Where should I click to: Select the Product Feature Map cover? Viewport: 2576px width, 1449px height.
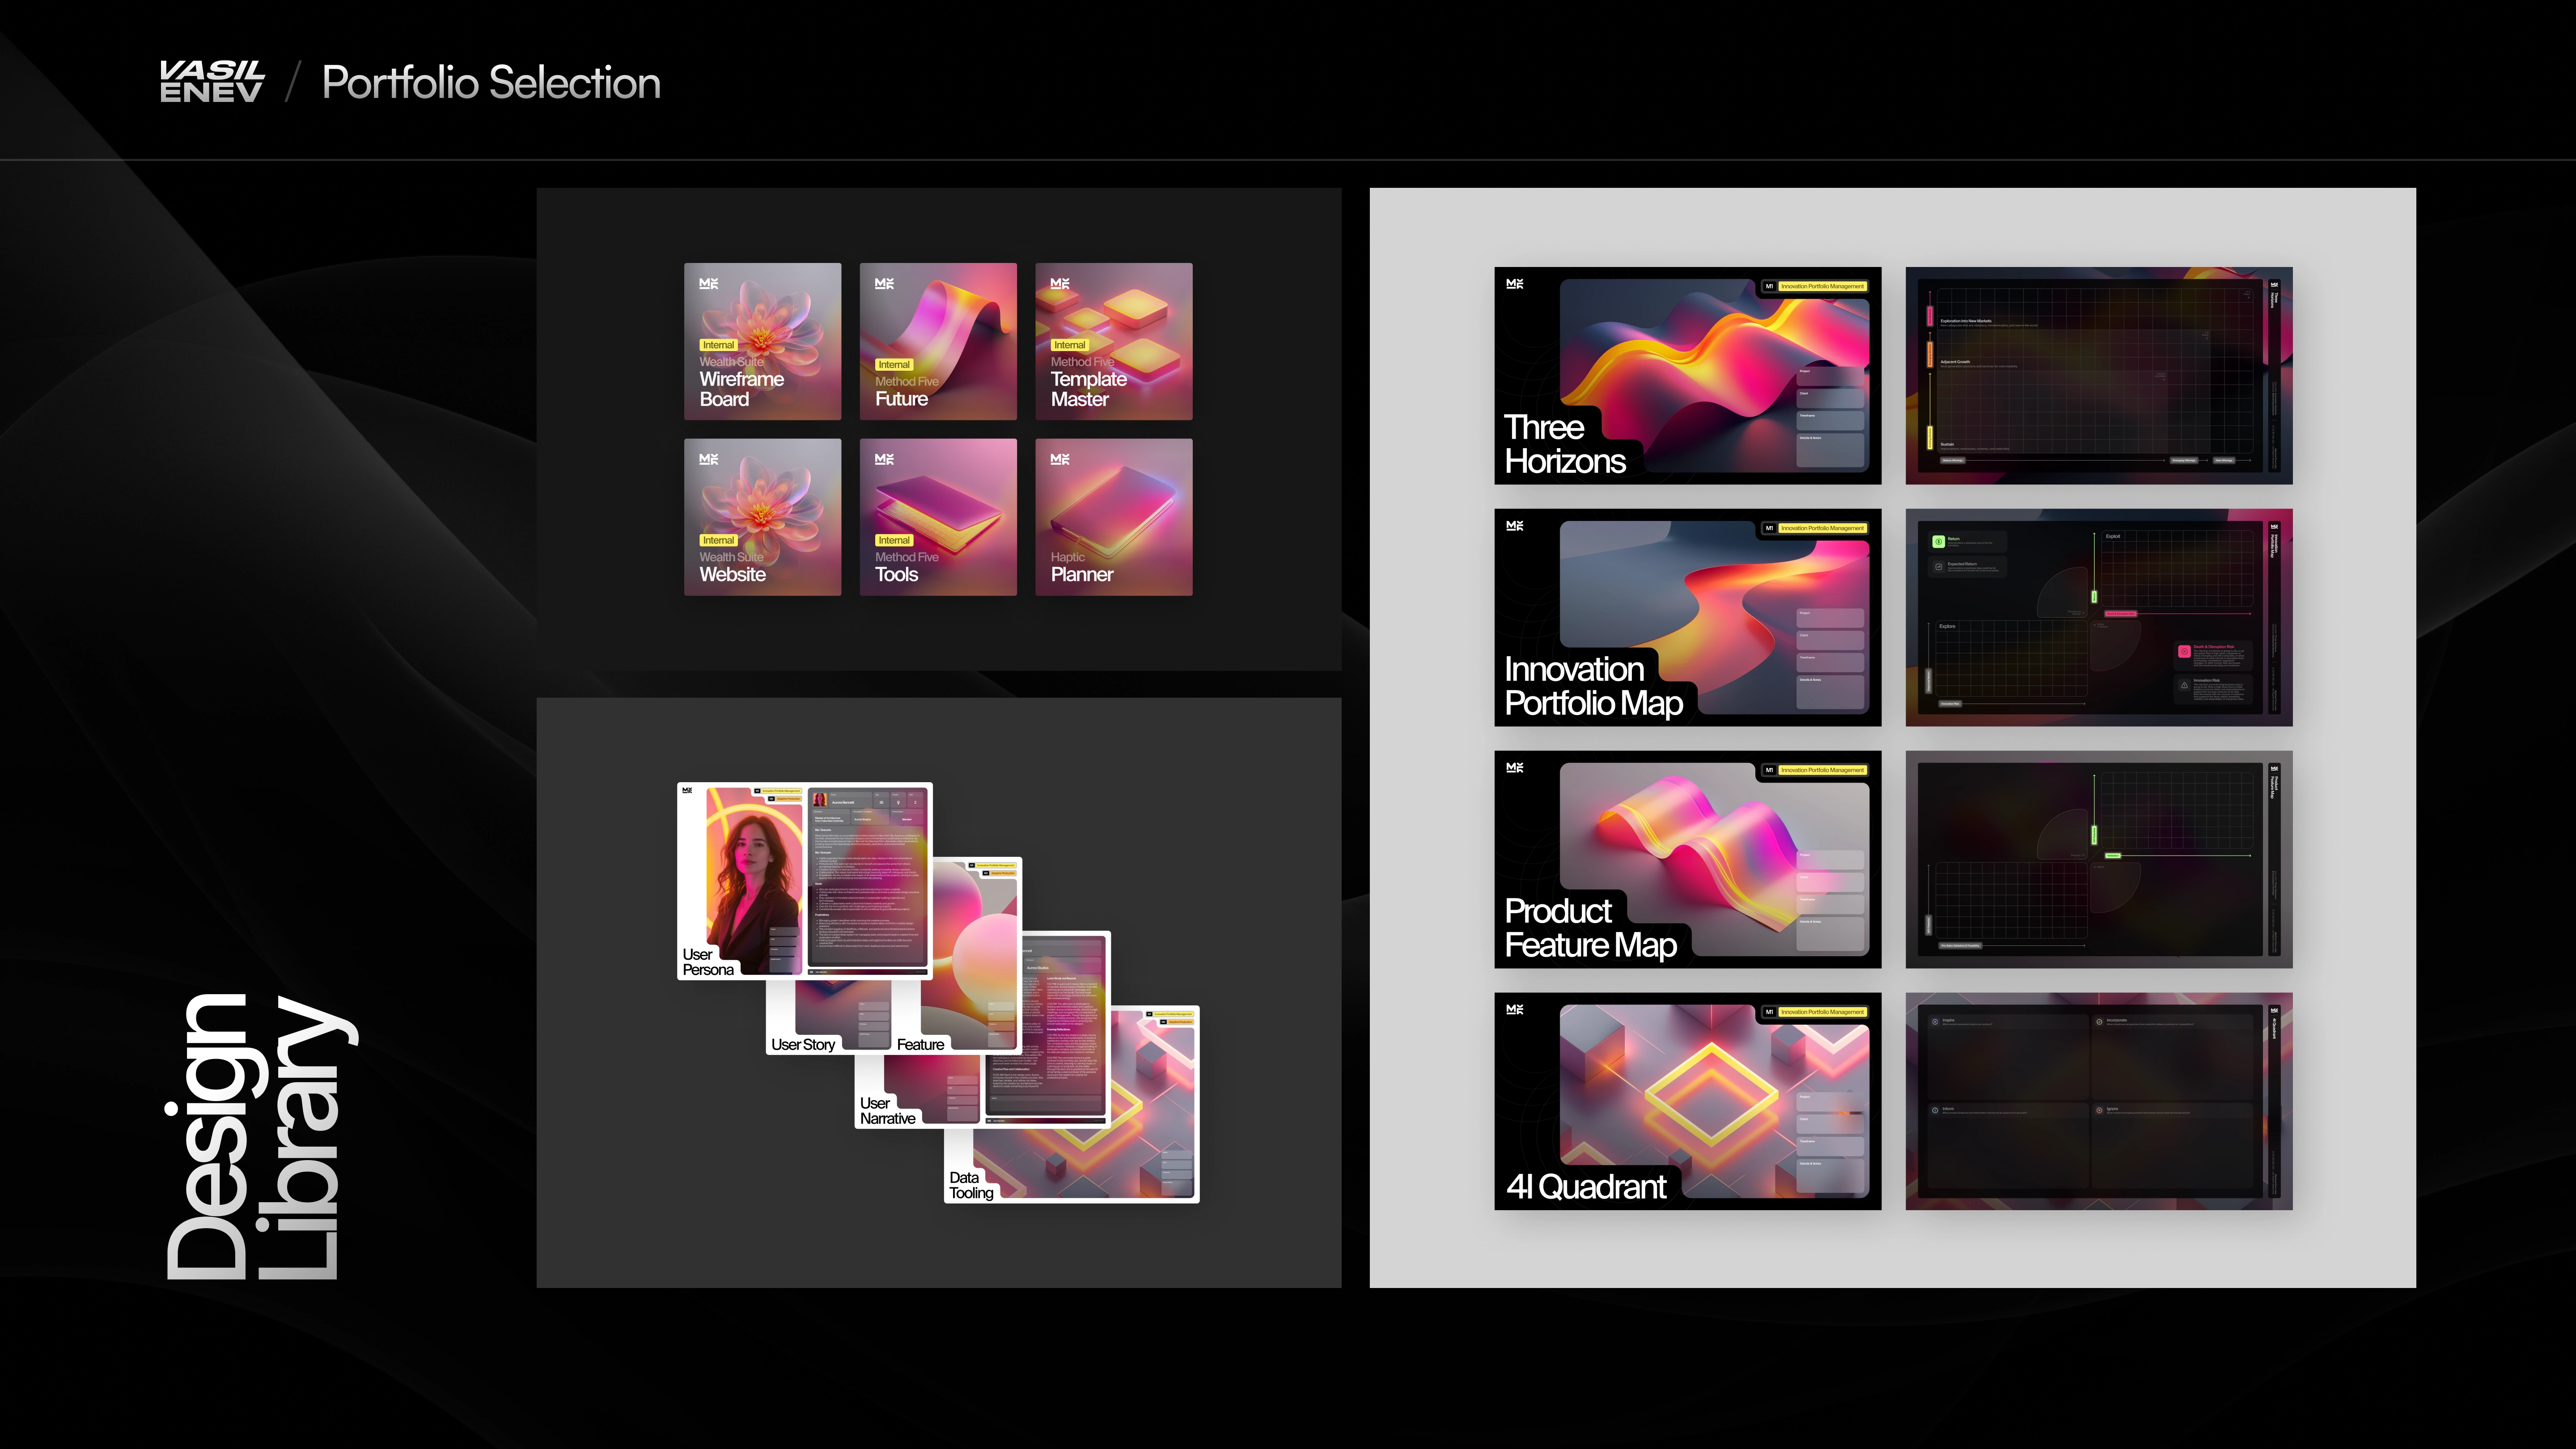1687,859
